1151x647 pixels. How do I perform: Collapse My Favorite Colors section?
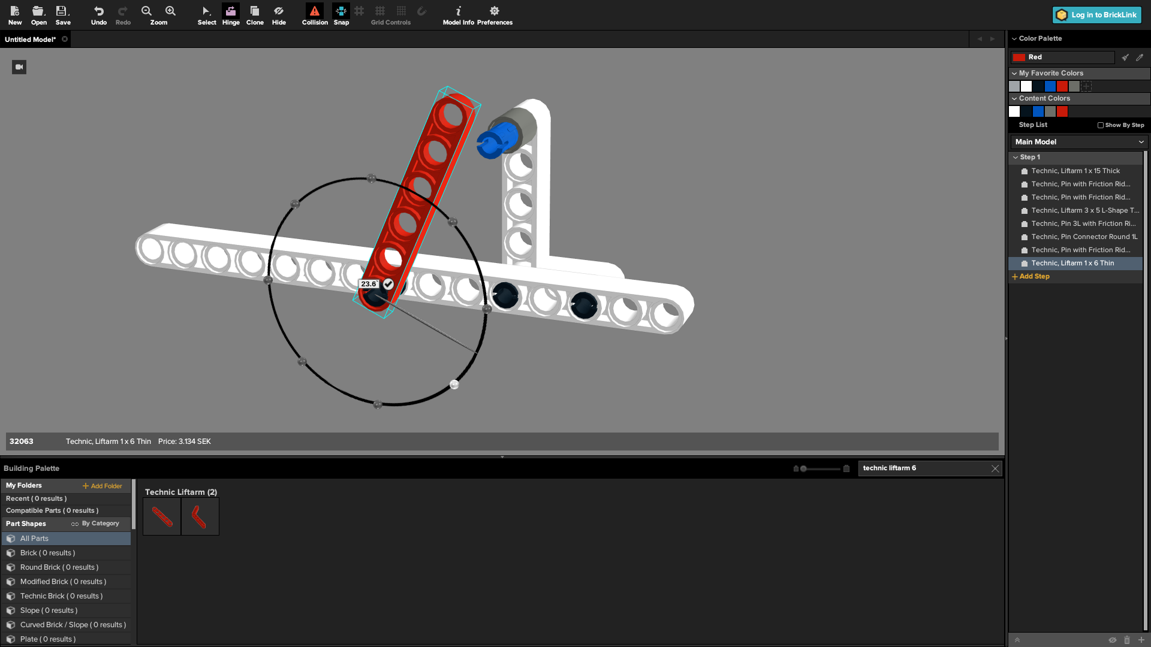tap(1014, 73)
